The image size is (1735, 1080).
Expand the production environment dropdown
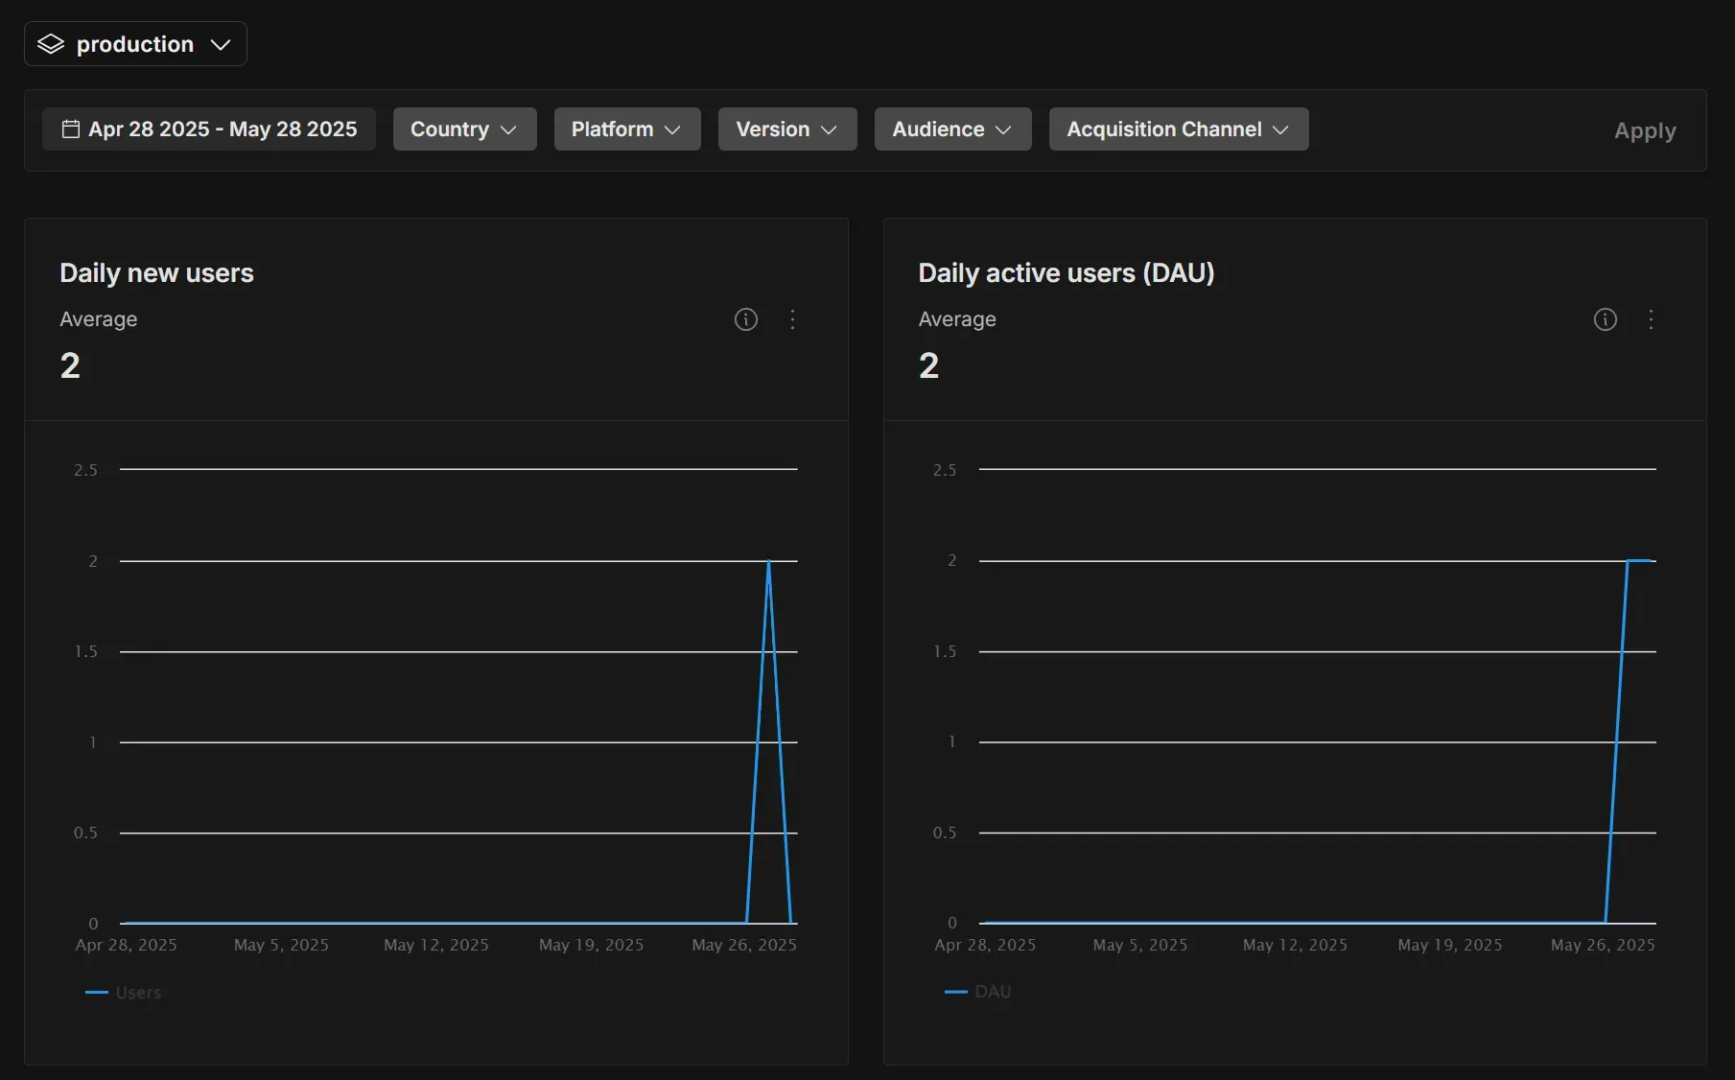pos(135,44)
